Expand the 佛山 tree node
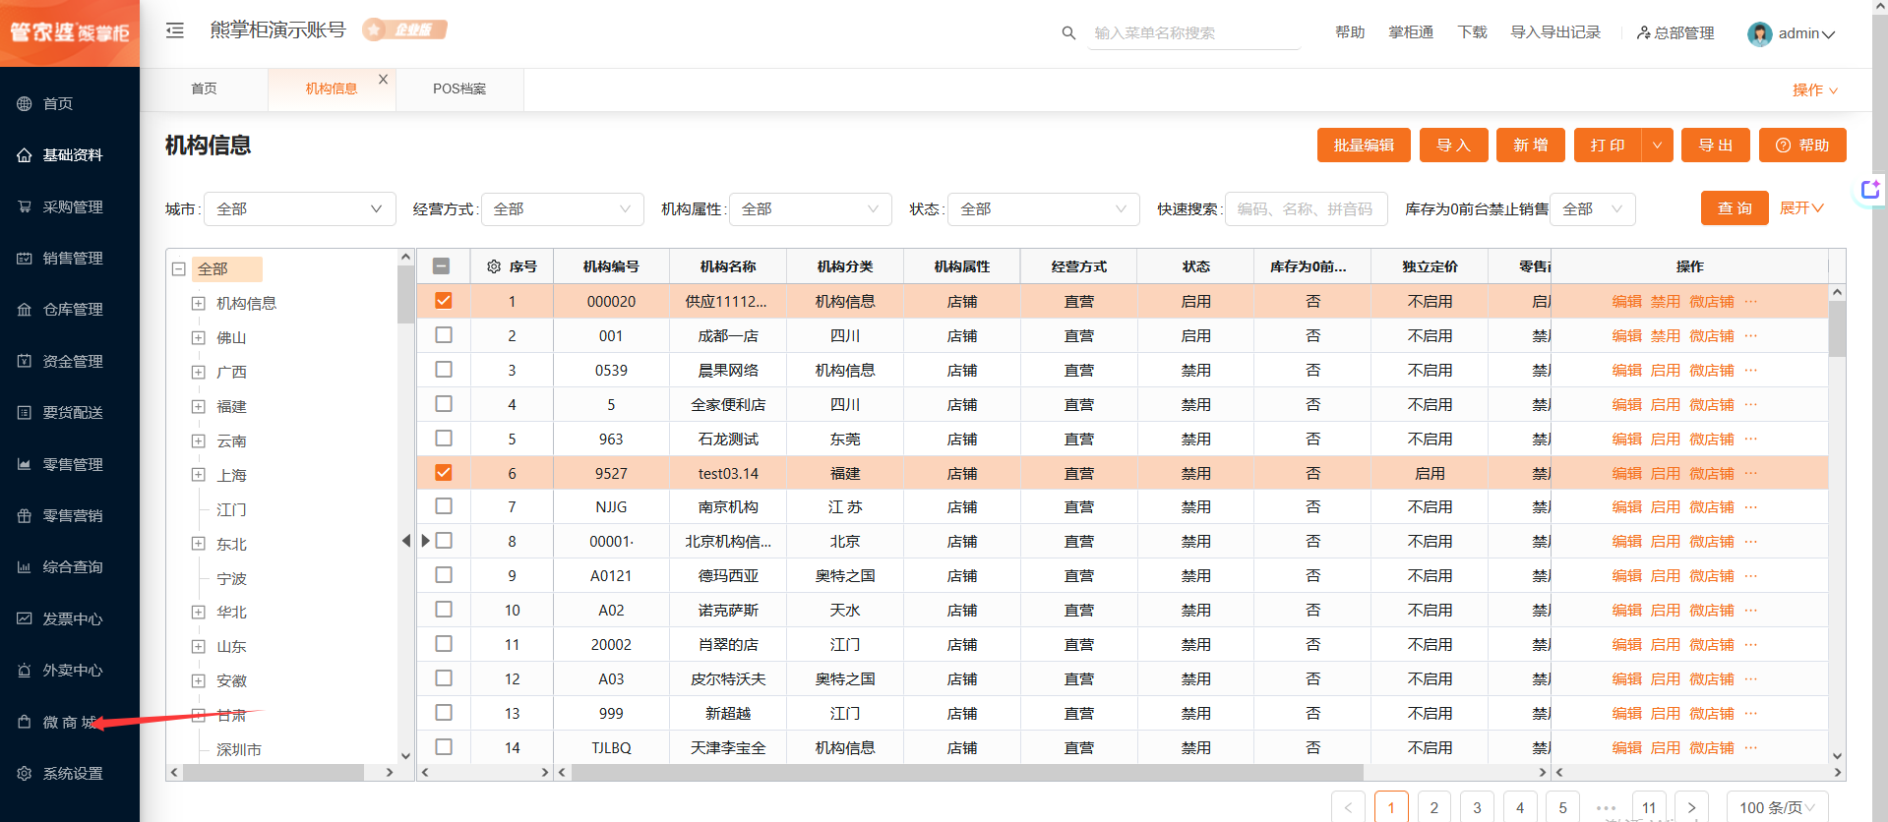The image size is (1888, 822). [198, 338]
